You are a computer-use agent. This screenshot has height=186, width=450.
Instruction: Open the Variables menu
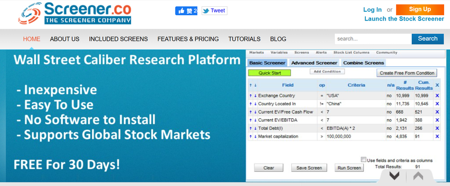279,53
